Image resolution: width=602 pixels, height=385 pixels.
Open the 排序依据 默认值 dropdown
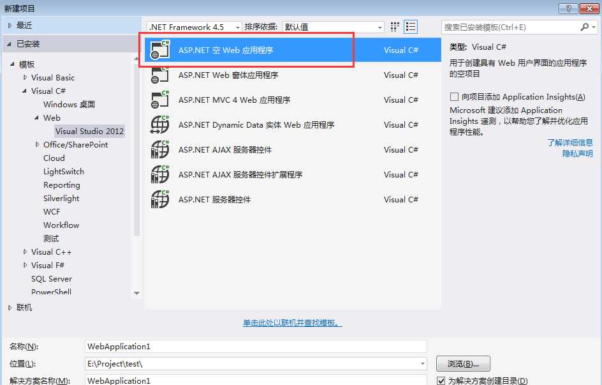(334, 27)
